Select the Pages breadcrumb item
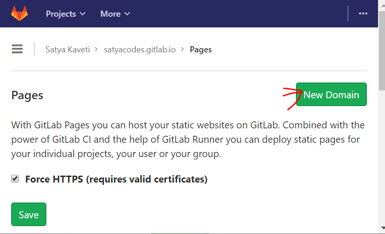 point(201,50)
